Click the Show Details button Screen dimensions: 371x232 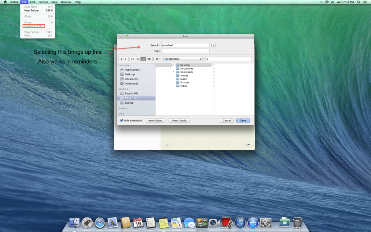(179, 120)
